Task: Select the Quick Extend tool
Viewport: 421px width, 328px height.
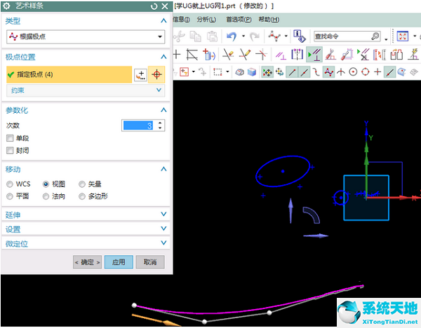Action: pyautogui.click(x=245, y=55)
